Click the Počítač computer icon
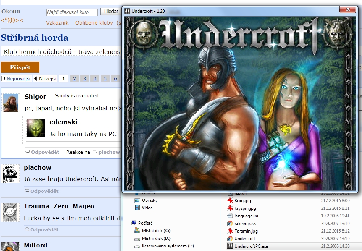 [134, 223]
